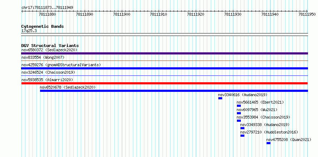Click the thin brown nsv833554 variant line
Image resolution: width=318 pixels, height=157 pixels.
[164, 61]
